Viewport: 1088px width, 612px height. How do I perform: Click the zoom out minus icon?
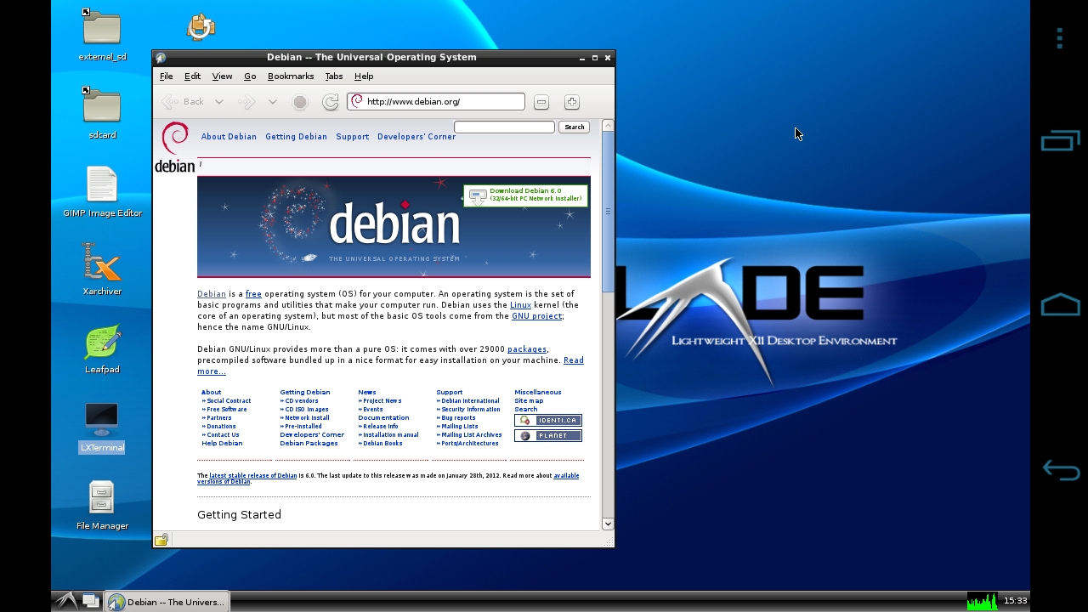[541, 102]
